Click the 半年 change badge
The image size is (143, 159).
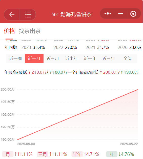[77, 154]
